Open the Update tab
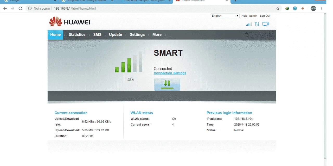Screen dimensions: 333x166 (116, 35)
